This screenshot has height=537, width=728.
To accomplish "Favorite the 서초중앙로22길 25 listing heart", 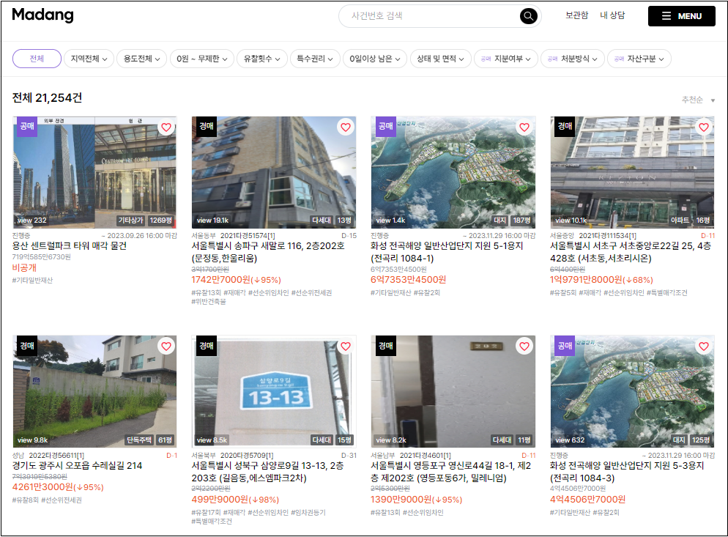I will point(704,127).
